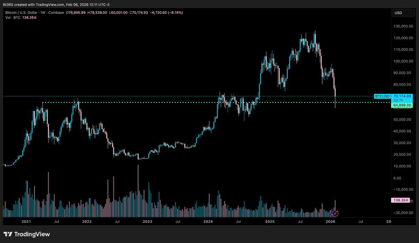Click the 130,000.00 price axis label

(403, 26)
